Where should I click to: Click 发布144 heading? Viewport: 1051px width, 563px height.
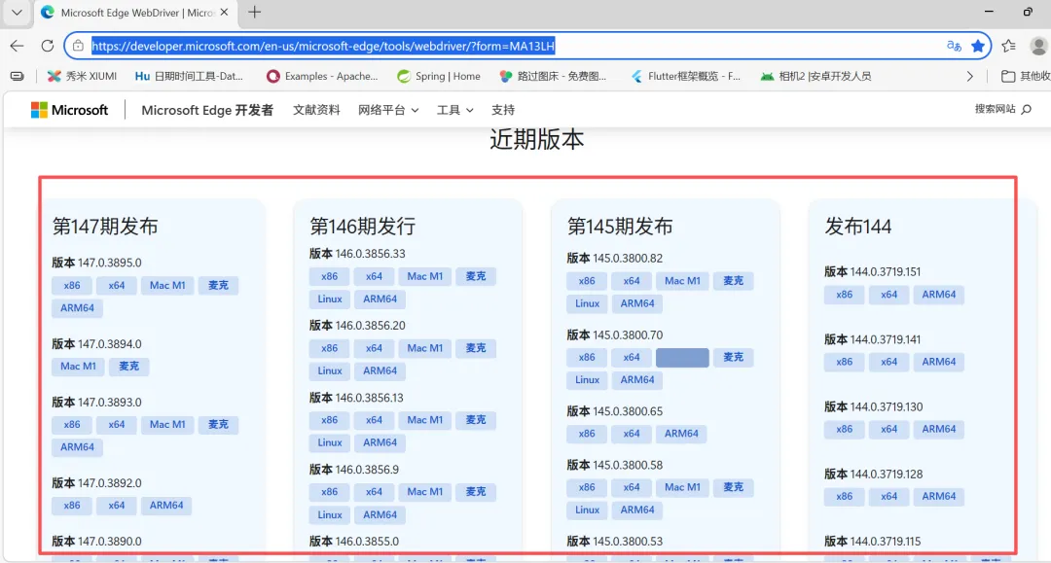pyautogui.click(x=858, y=227)
